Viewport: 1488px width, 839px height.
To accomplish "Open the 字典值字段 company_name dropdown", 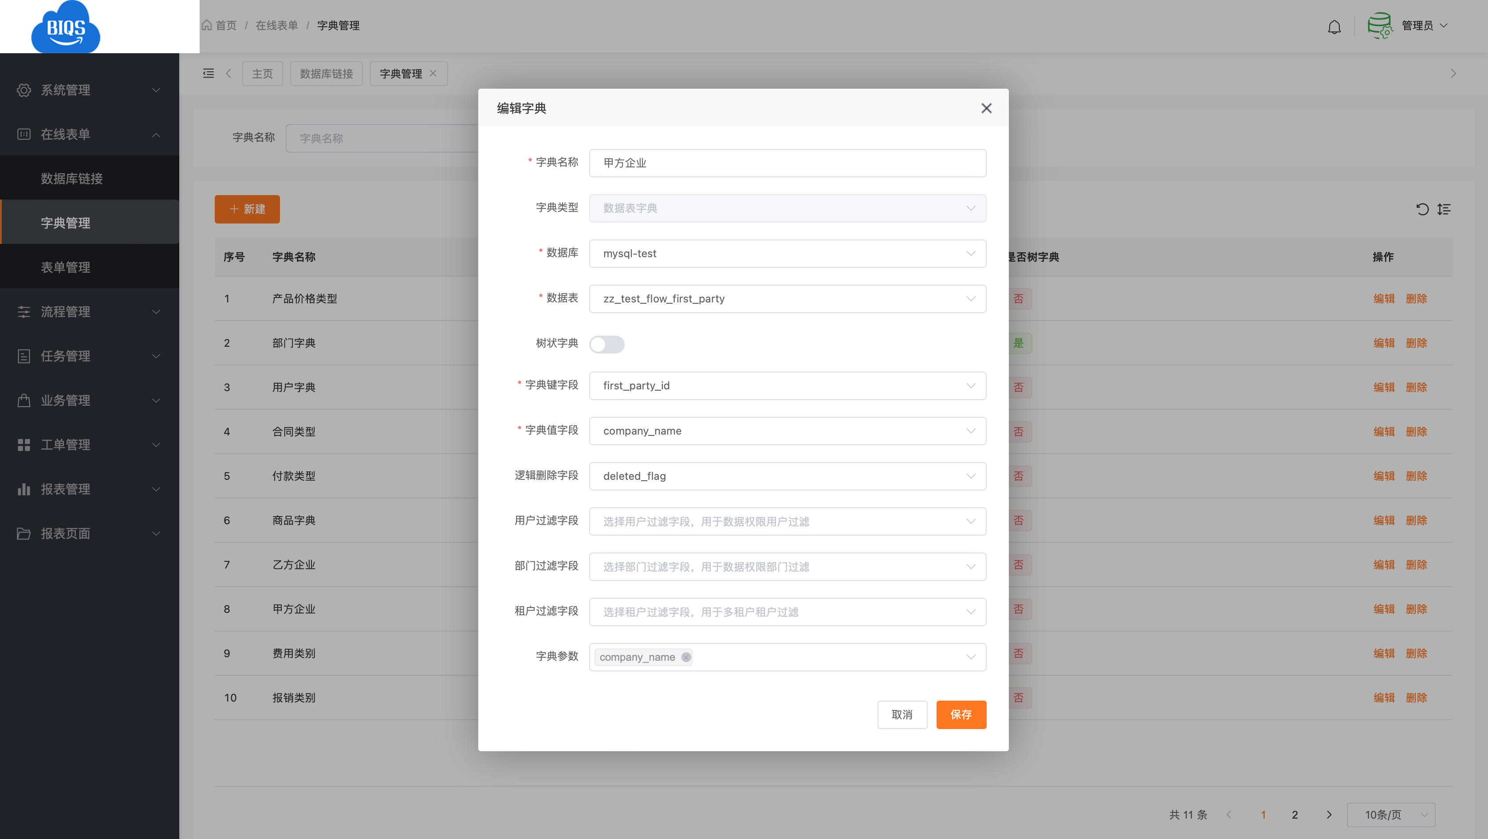I will tap(787, 431).
